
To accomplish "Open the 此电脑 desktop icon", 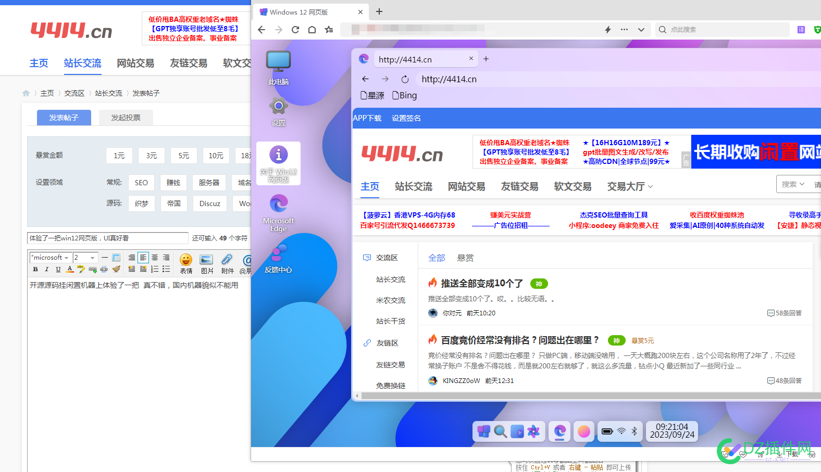I will click(278, 68).
